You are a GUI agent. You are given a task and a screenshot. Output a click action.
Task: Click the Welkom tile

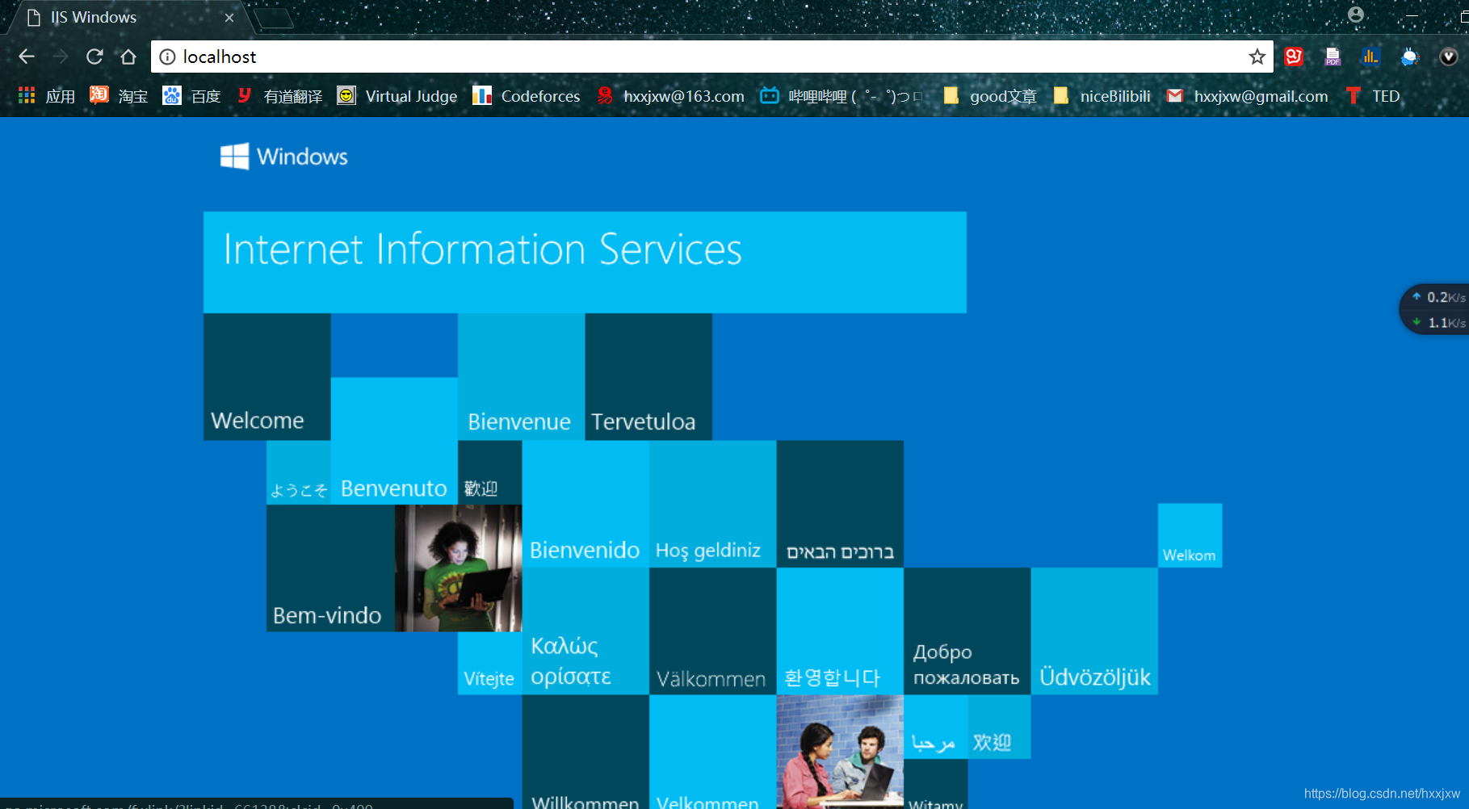(x=1190, y=535)
